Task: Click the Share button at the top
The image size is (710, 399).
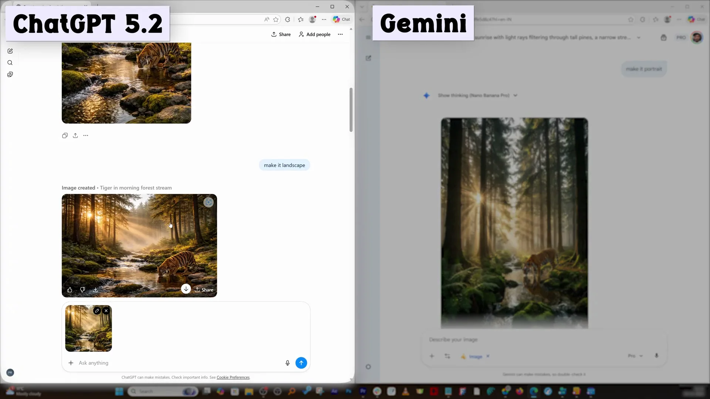Action: [281, 34]
